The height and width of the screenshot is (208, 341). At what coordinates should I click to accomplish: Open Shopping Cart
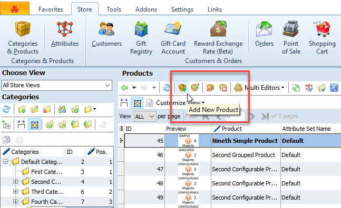point(322,37)
